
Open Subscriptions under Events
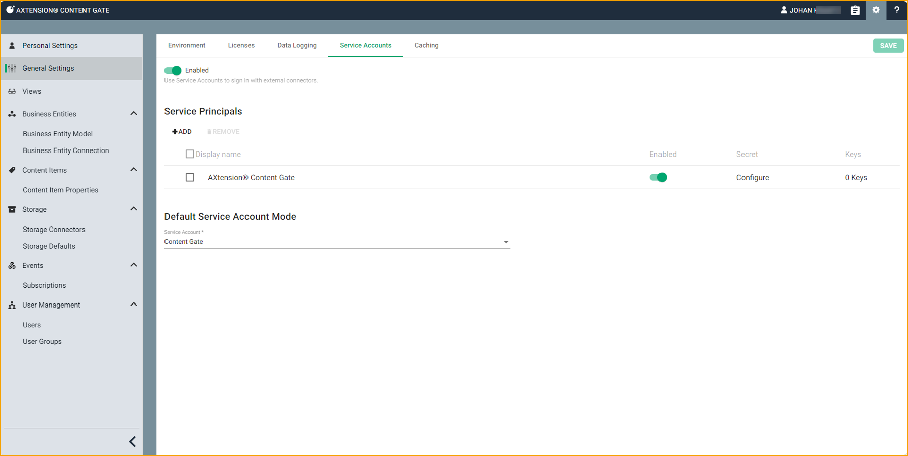point(44,285)
